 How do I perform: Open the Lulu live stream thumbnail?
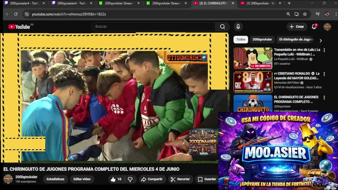[253, 58]
